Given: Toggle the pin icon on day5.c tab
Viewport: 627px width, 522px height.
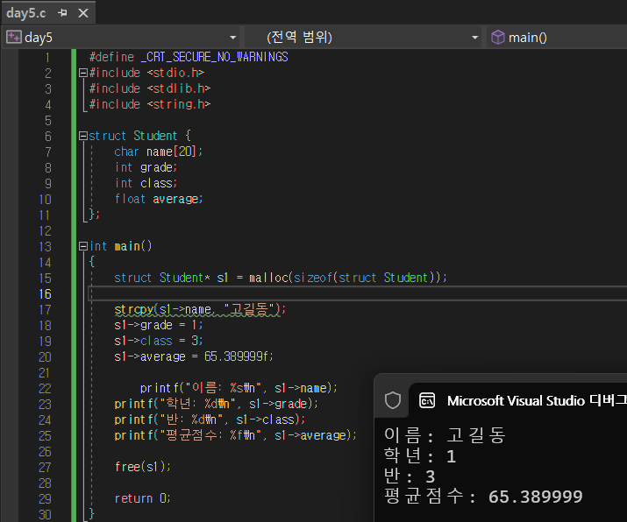Looking at the screenshot, I should [62, 13].
